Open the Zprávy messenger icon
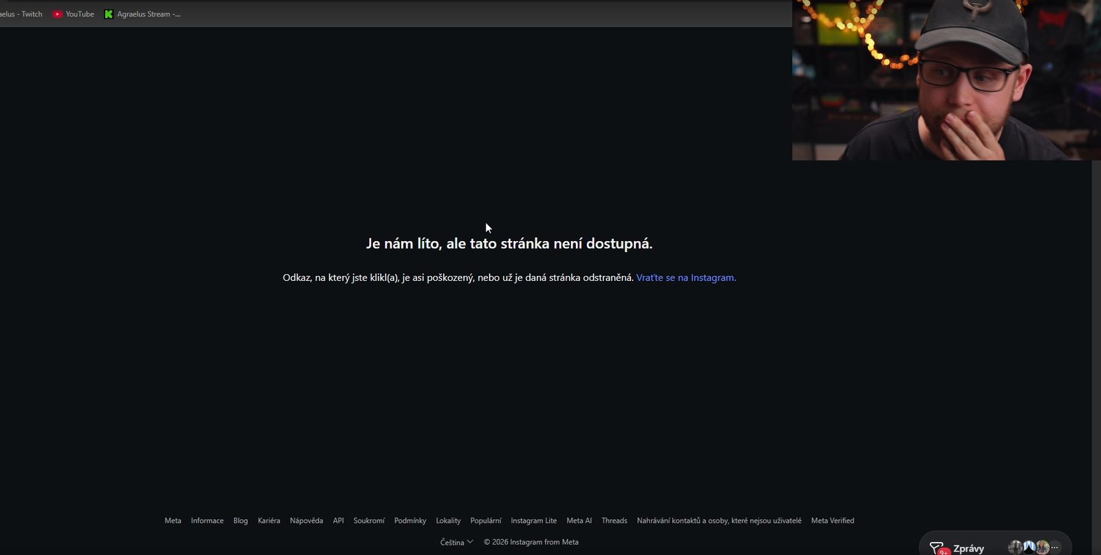 938,548
